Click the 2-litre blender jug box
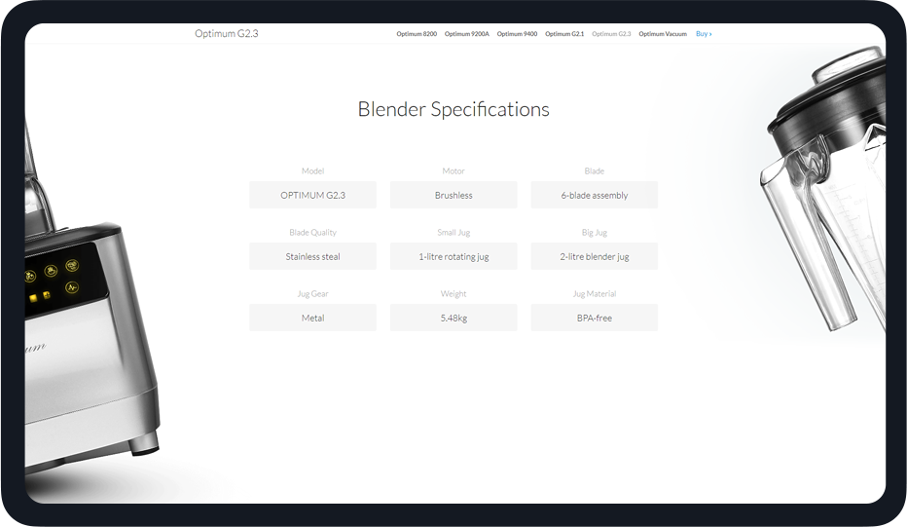The width and height of the screenshot is (907, 527). click(x=595, y=256)
